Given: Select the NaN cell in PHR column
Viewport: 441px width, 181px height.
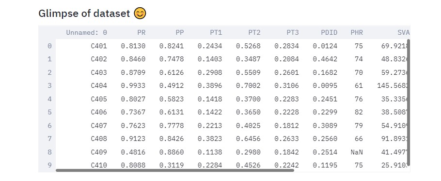Looking at the screenshot, I should [357, 152].
